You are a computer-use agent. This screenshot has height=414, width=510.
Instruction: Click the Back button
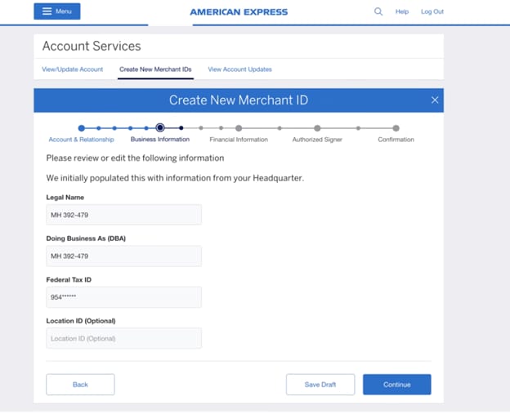pyautogui.click(x=80, y=385)
